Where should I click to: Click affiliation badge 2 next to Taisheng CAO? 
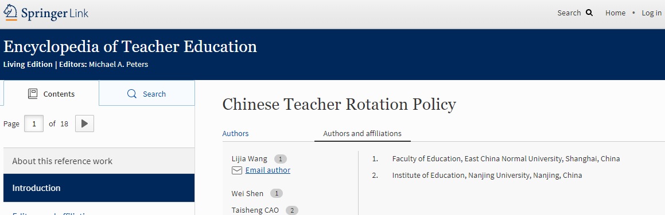292,210
